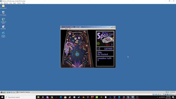Click the player number 1 box
The height and width of the screenshot is (99, 176).
(98, 49)
